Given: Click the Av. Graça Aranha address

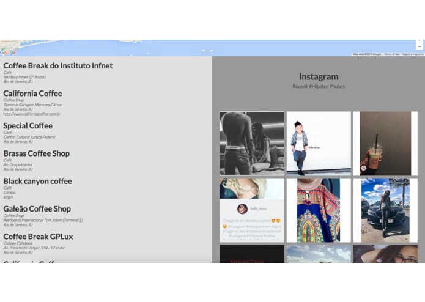Looking at the screenshot, I should [x=18, y=164].
